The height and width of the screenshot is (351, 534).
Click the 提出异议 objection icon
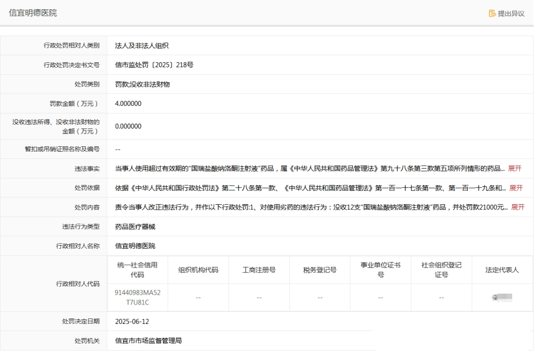[492, 13]
